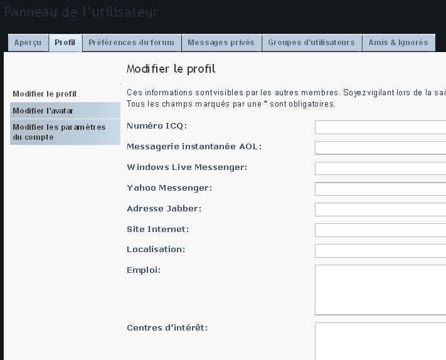Click the Panneau de l'utilisateur title
This screenshot has height=360, width=446.
point(81,12)
